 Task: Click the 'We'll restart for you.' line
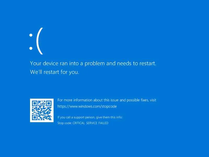(55, 72)
